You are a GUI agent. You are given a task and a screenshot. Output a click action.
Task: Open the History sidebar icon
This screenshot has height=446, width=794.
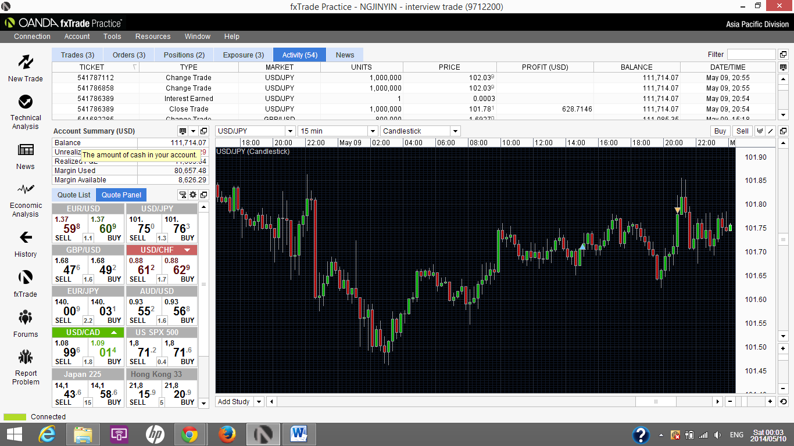click(26, 237)
